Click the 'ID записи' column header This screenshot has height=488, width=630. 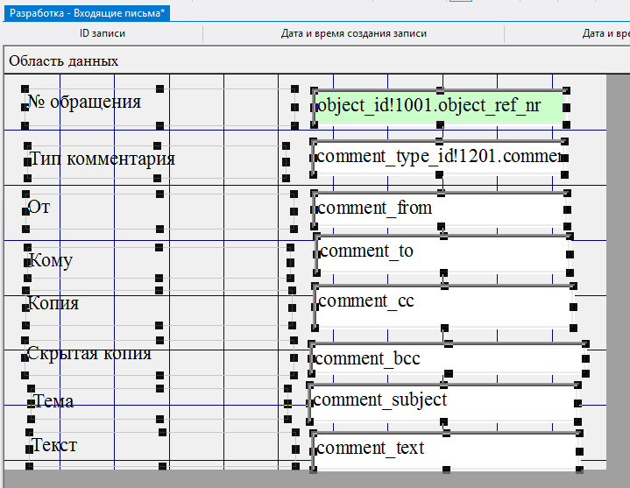click(x=103, y=34)
